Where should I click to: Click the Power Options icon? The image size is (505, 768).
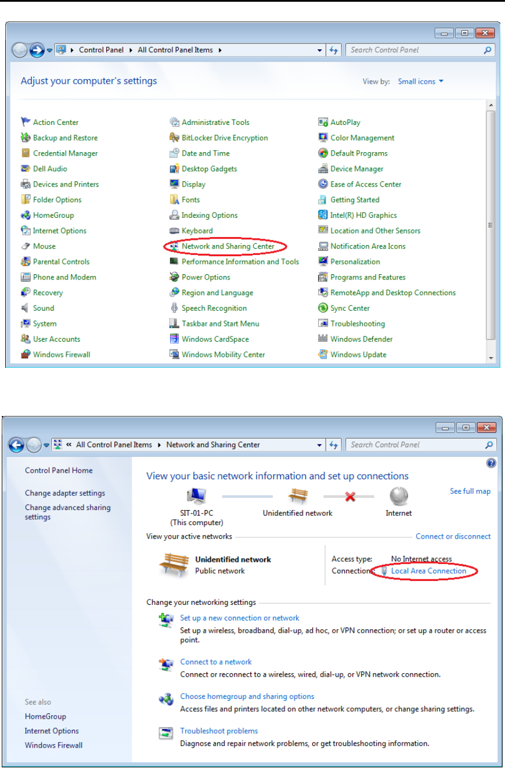[x=174, y=277]
